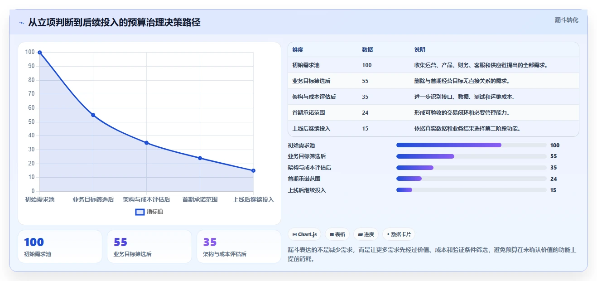Click the table data cell showing 100

tap(367, 65)
